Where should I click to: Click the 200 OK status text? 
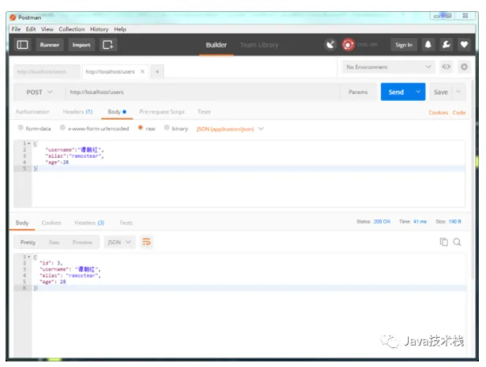click(382, 222)
